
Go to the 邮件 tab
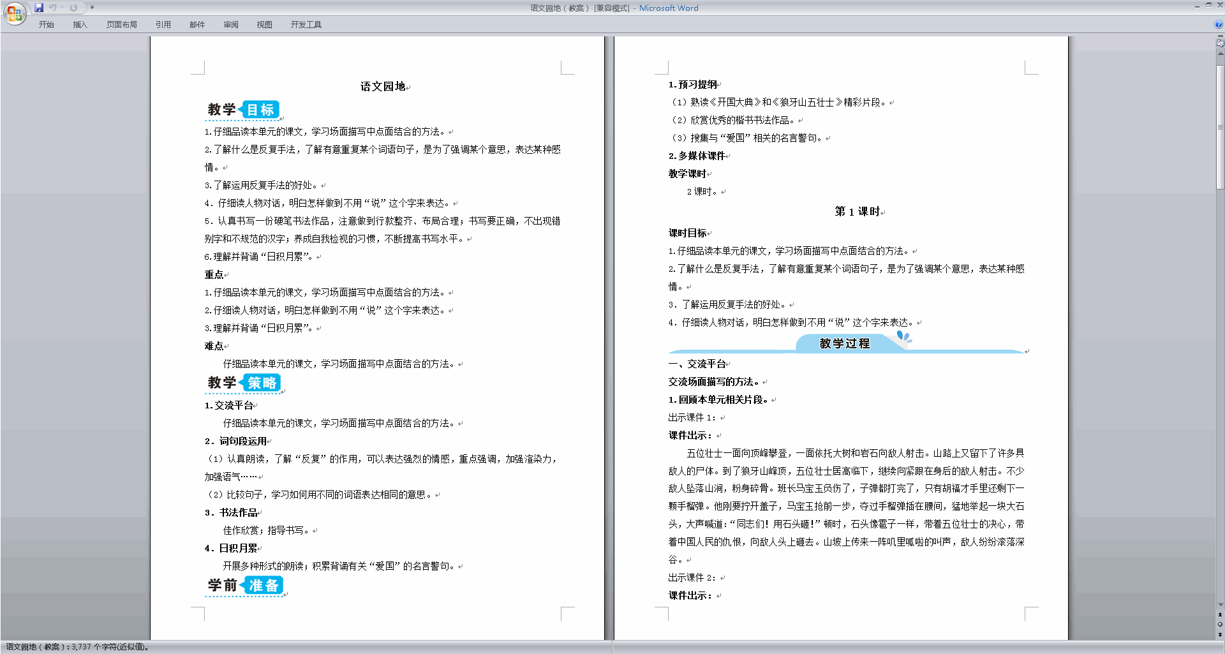197,24
